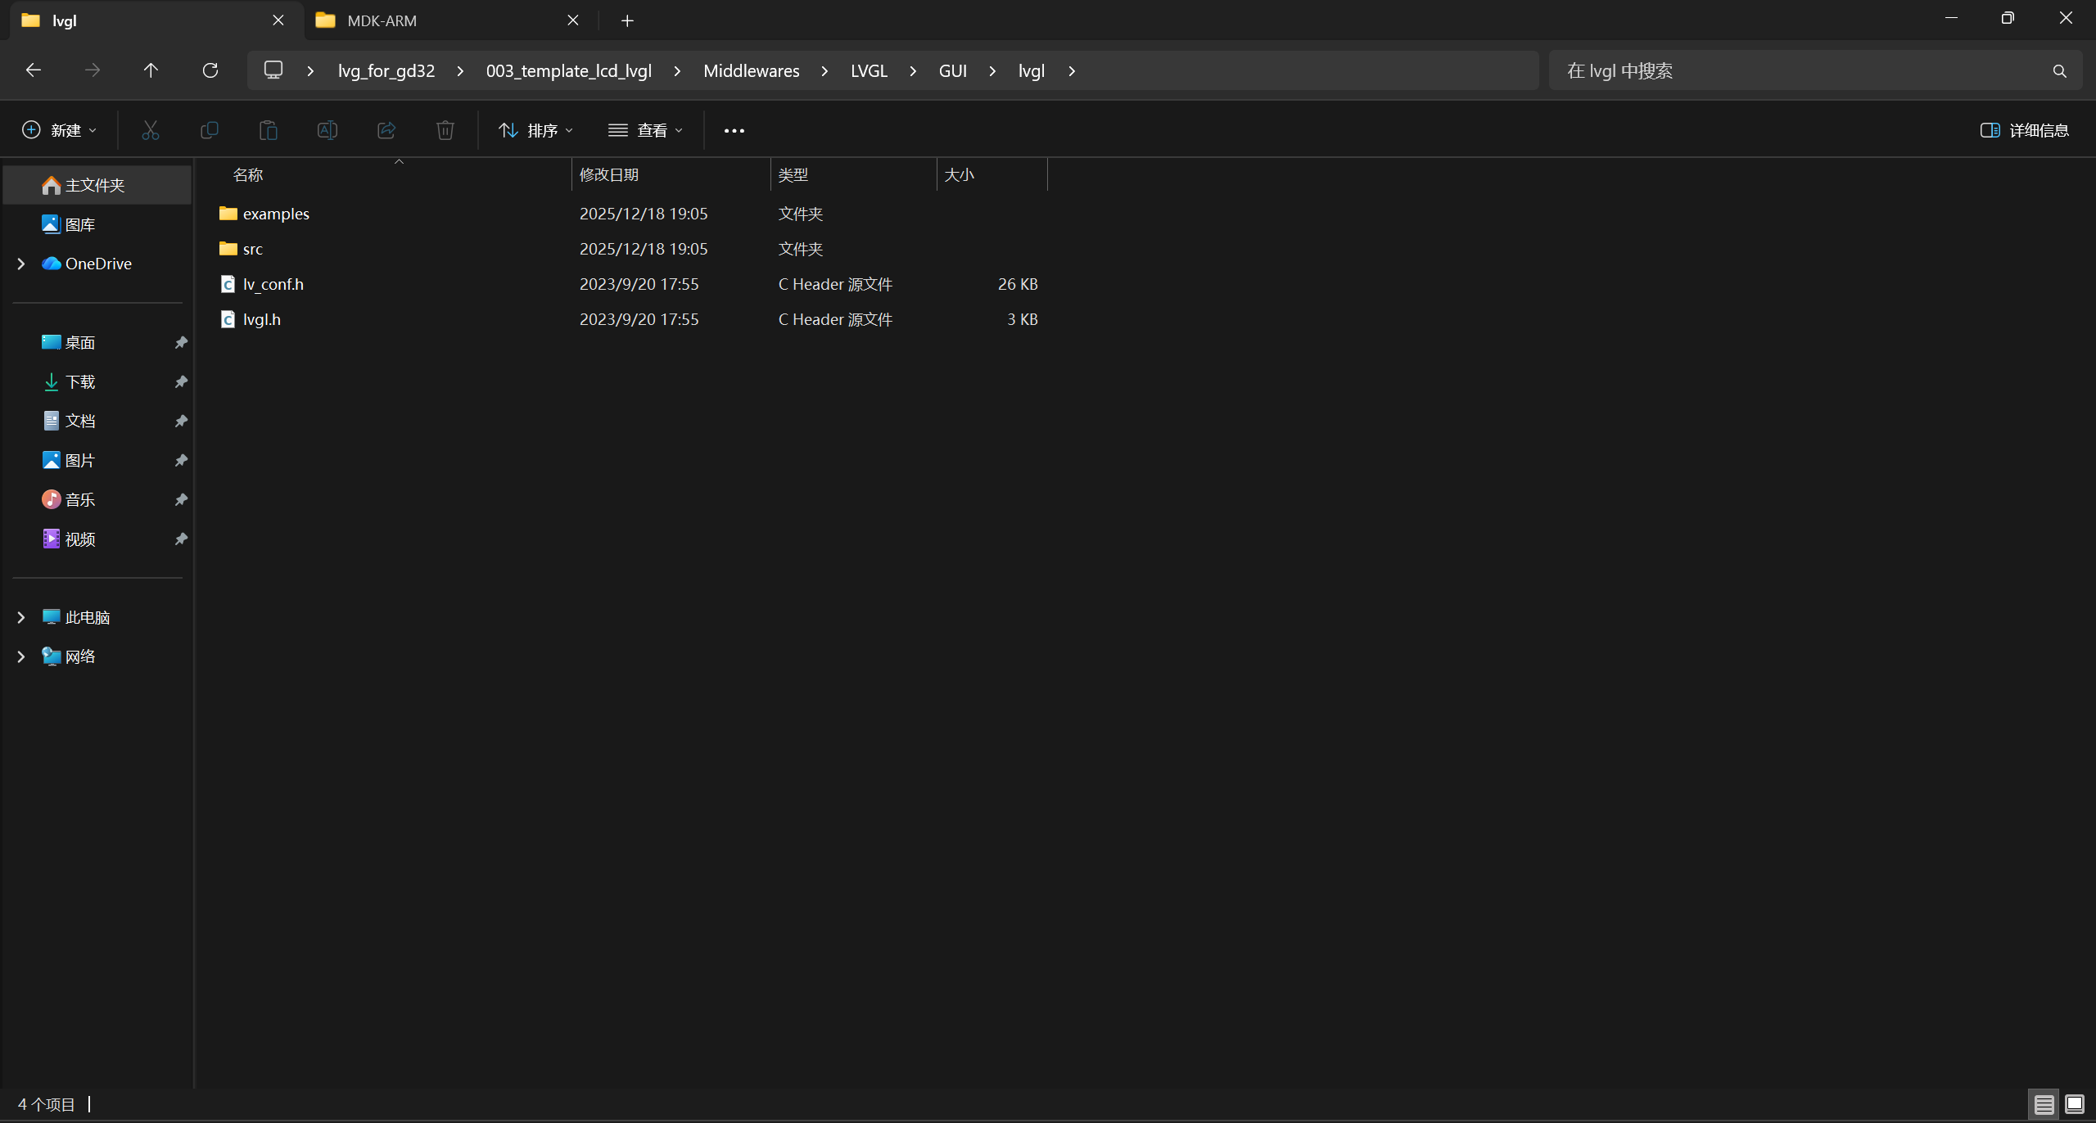Viewport: 2096px width, 1123px height.
Task: Select the lvgl.h file icon
Action: pyautogui.click(x=228, y=319)
